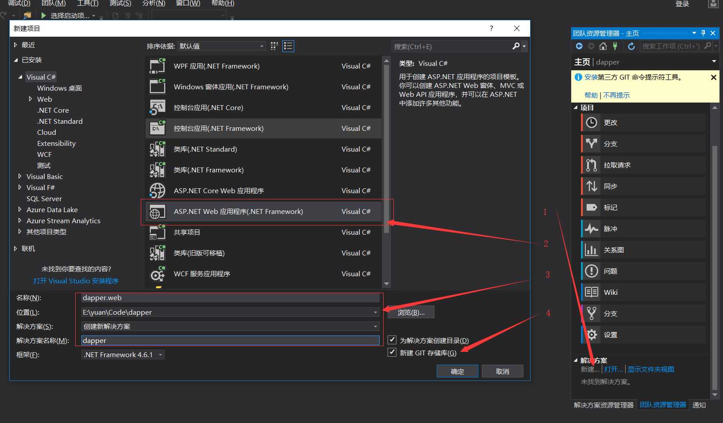This screenshot has width=723, height=423.
Task: Click the back arrow in Team Explorer
Action: (x=579, y=46)
